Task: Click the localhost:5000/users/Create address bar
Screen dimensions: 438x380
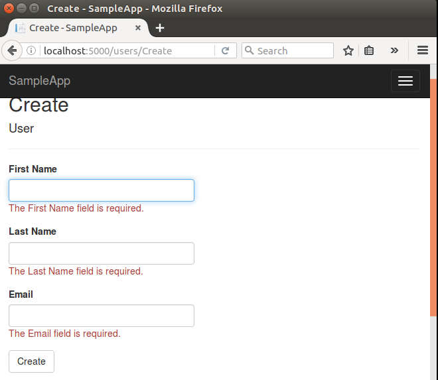Action: (x=126, y=51)
